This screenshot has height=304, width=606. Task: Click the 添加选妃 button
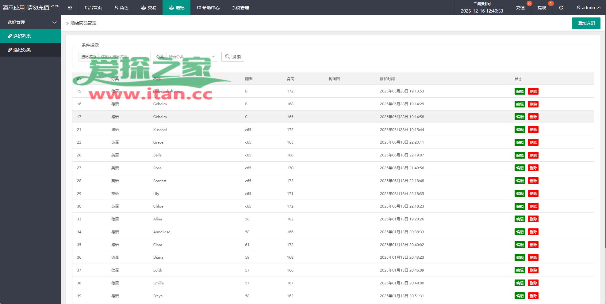click(586, 23)
